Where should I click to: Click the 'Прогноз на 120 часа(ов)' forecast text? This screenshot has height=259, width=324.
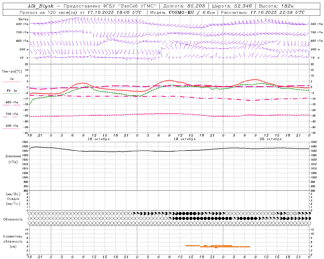pos(49,12)
